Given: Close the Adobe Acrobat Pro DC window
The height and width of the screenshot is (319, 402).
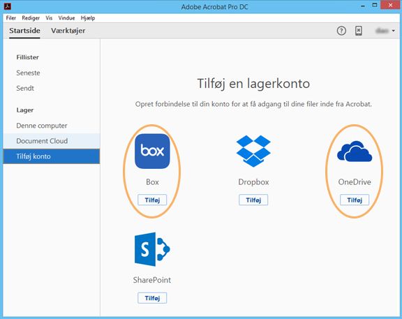Looking at the screenshot, I should [390, 5].
